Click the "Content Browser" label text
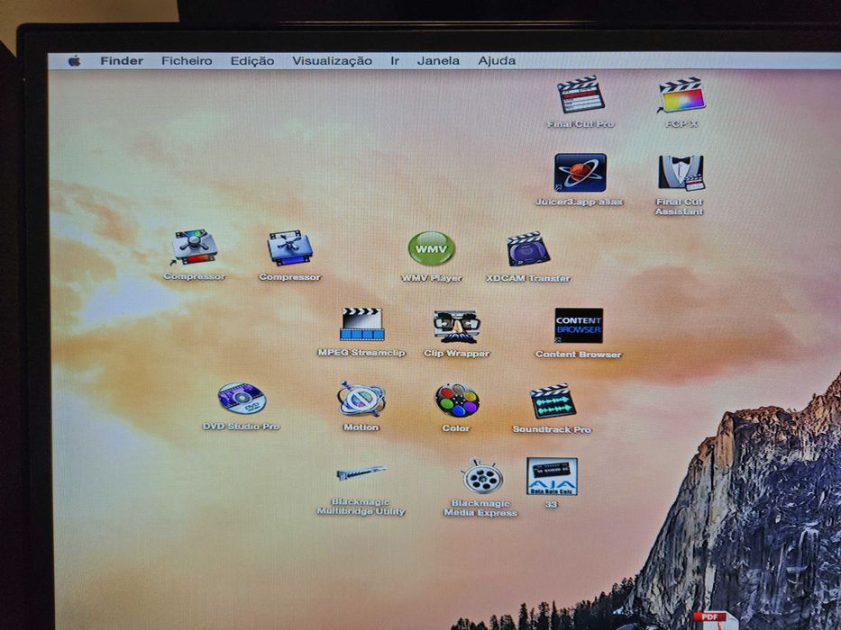The width and height of the screenshot is (841, 630). click(579, 355)
